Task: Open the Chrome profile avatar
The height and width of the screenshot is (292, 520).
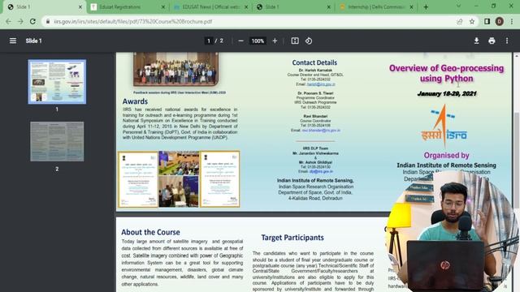Action: (500, 22)
